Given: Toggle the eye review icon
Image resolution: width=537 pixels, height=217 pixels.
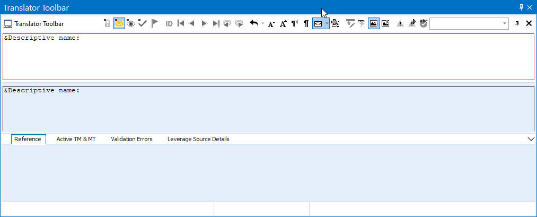Looking at the screenshot, I should [130, 23].
